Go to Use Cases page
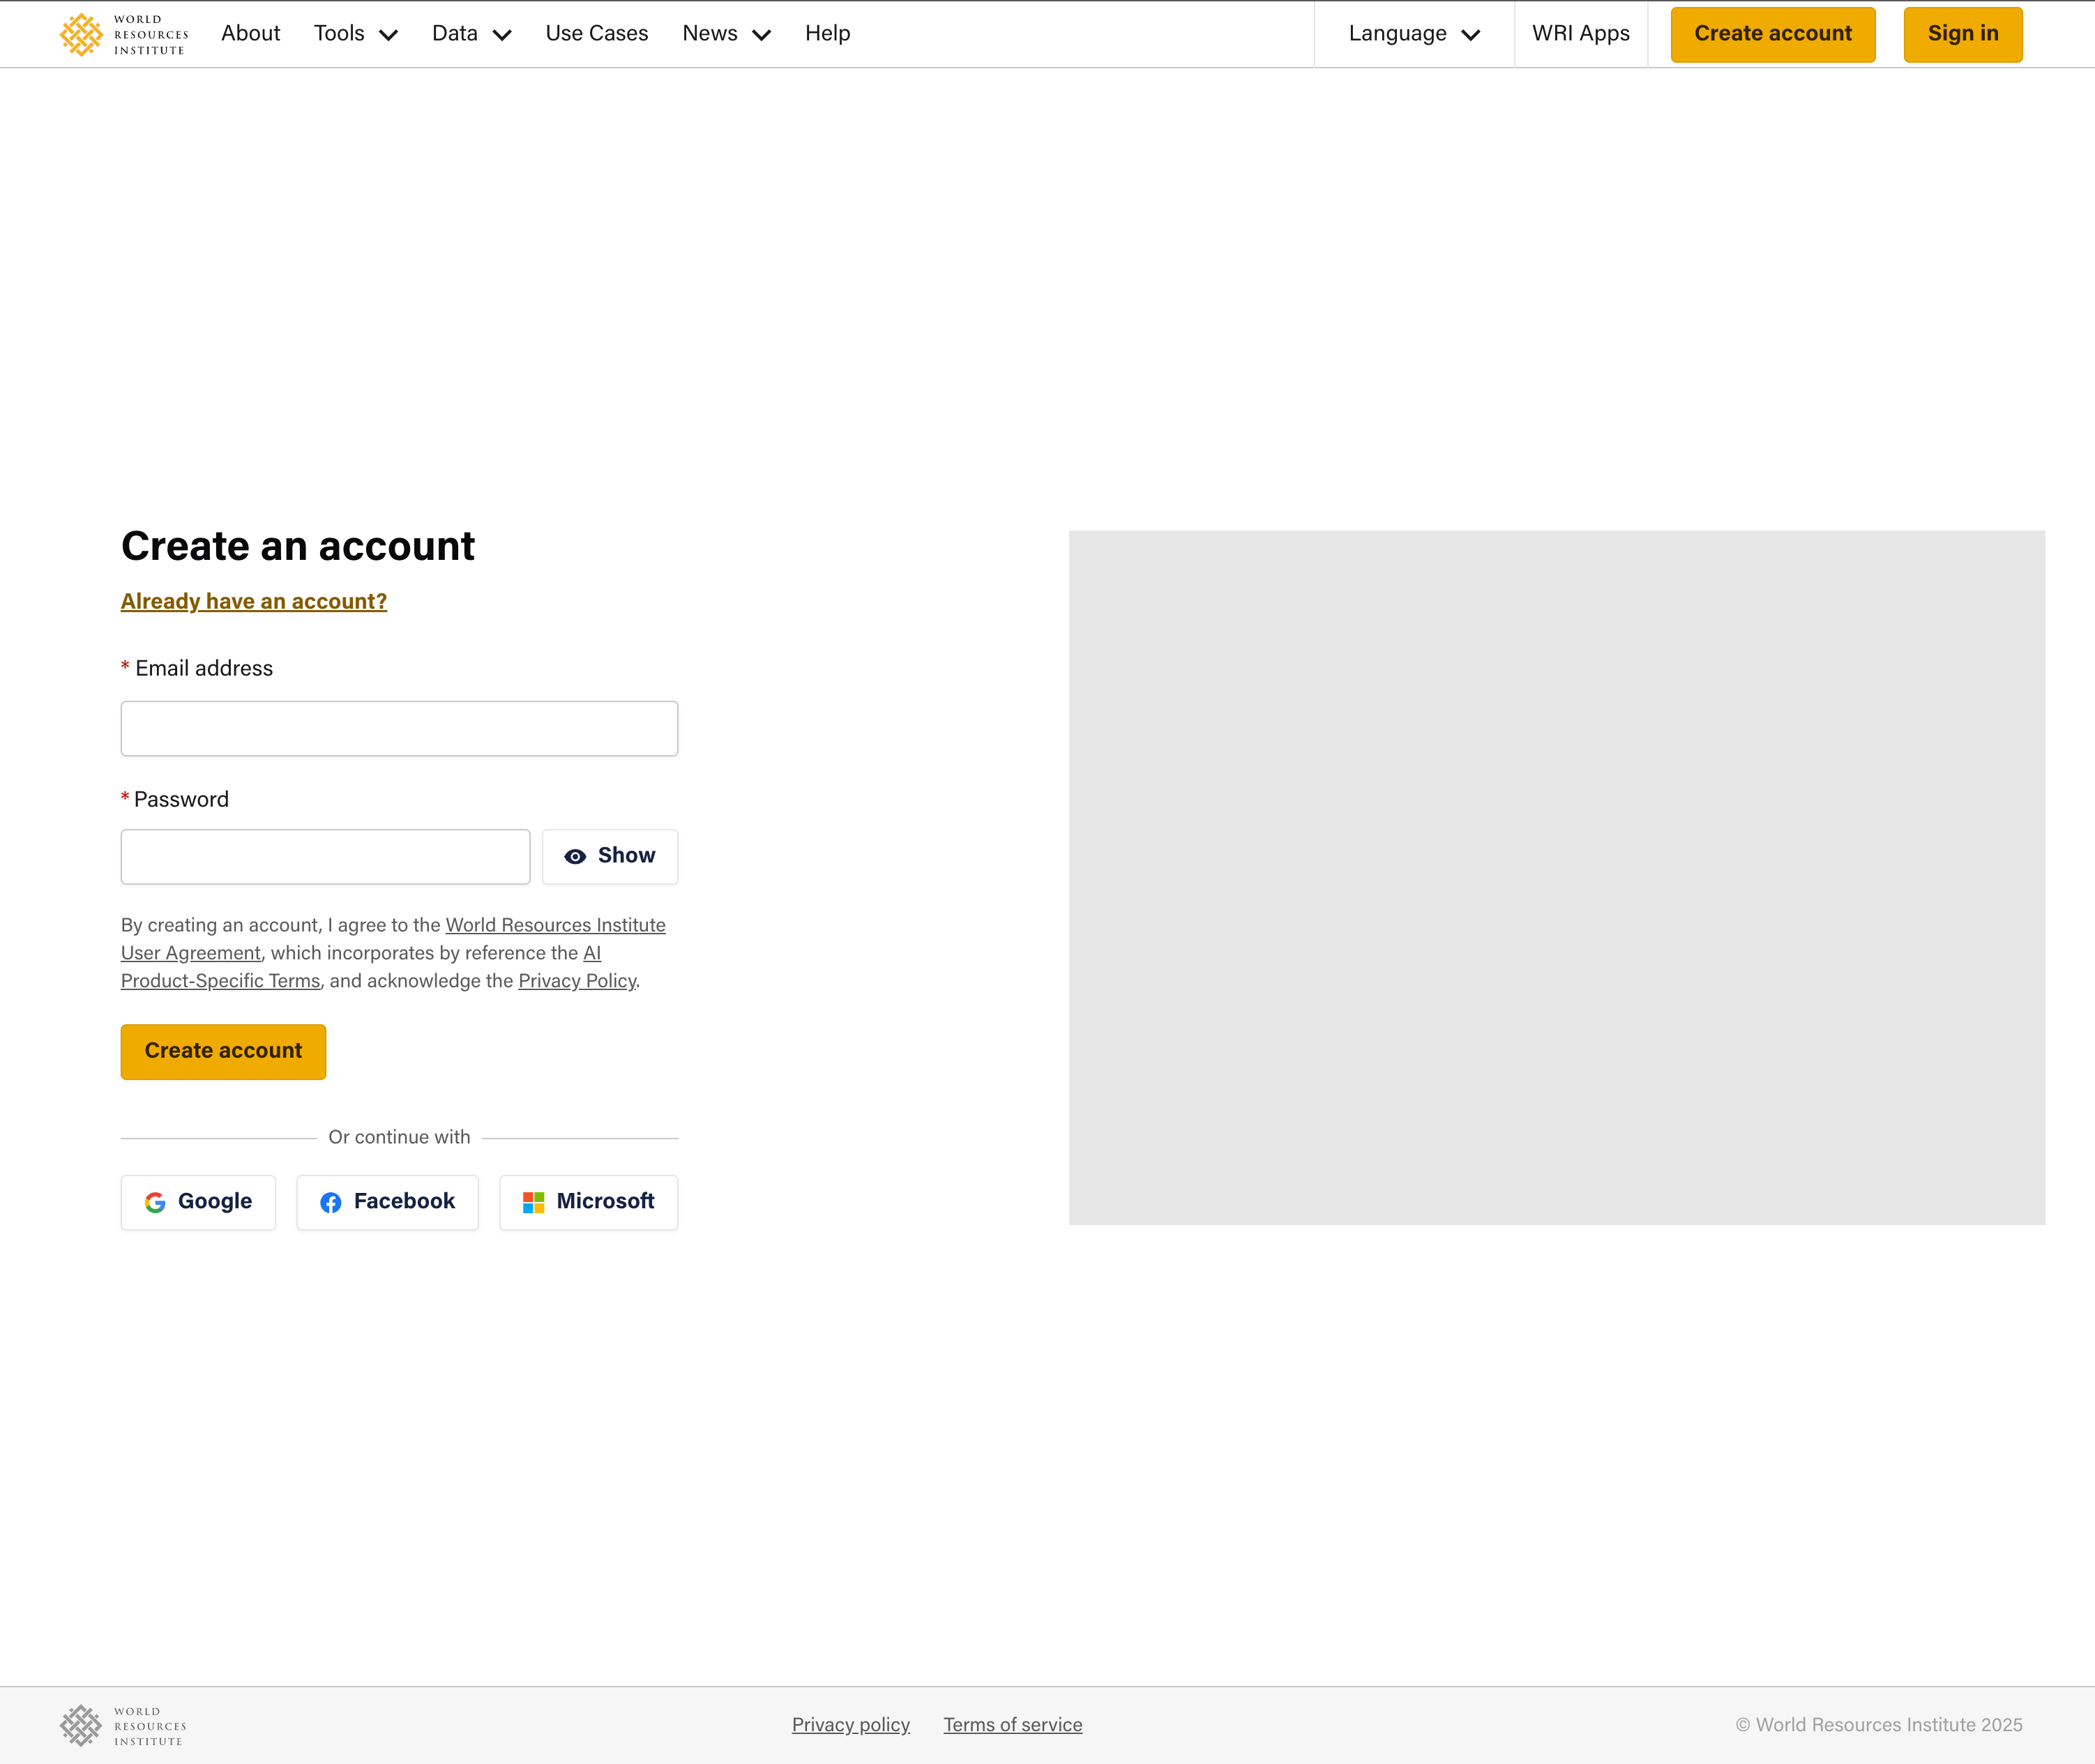The width and height of the screenshot is (2095, 1764). point(596,34)
